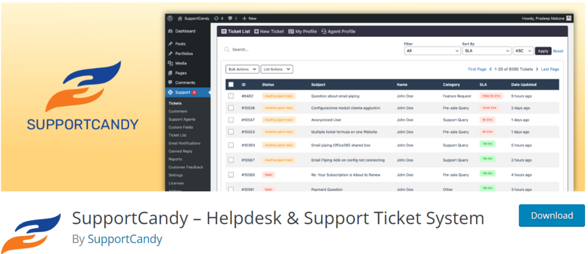Check ticket #10581 checkbox

[231, 189]
